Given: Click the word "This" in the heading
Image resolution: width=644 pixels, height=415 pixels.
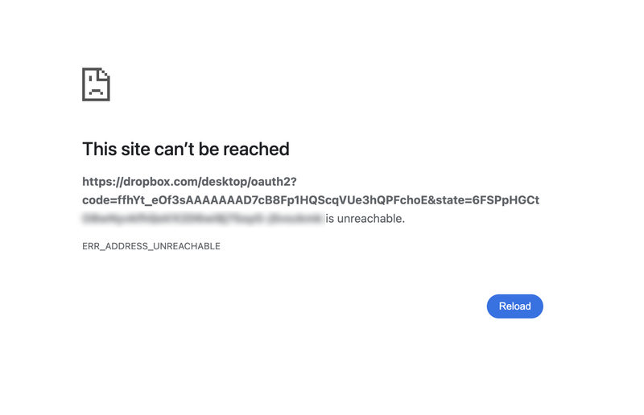Looking at the screenshot, I should pyautogui.click(x=99, y=149).
